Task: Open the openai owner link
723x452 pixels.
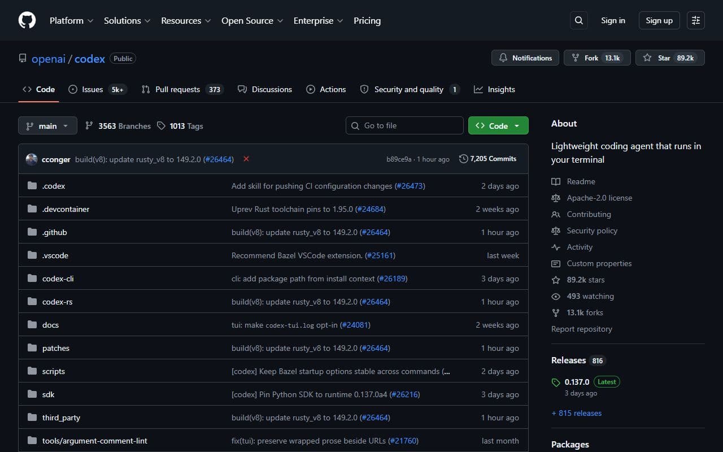Action: [x=49, y=59]
